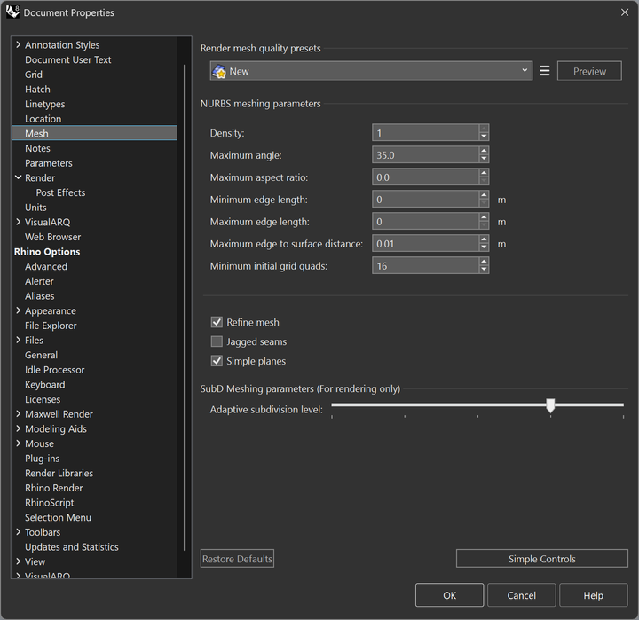
Task: Expand the Mouse tree node
Action: pos(19,443)
